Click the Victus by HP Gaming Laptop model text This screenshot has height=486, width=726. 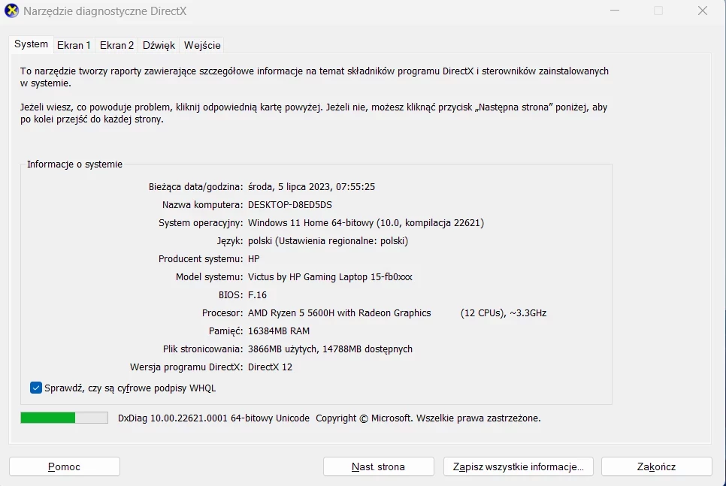coord(330,276)
